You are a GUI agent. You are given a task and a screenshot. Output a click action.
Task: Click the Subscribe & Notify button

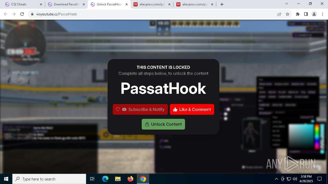[140, 109]
